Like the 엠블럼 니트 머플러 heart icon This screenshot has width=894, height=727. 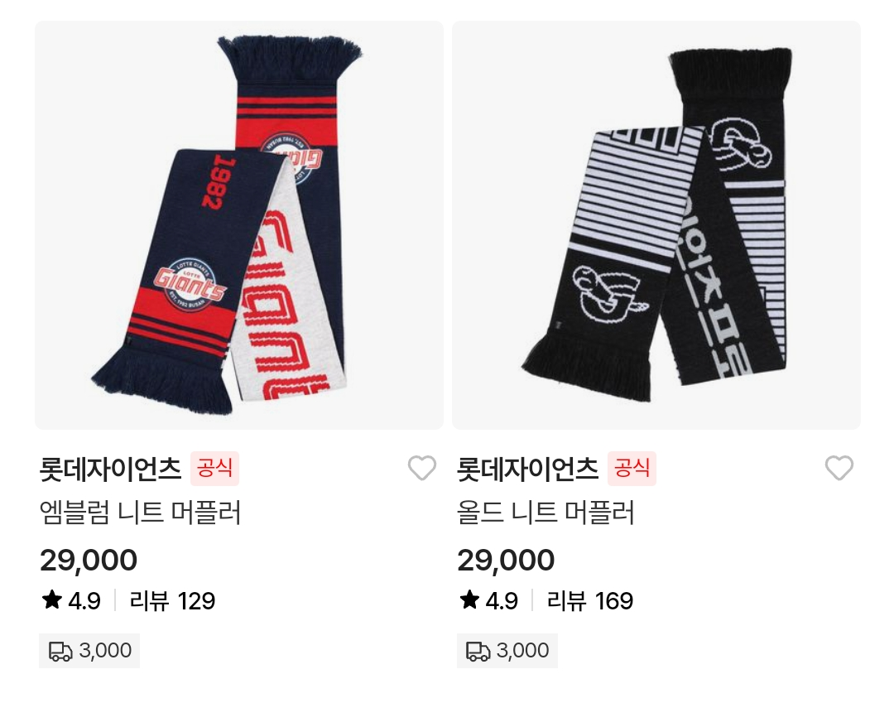pyautogui.click(x=422, y=468)
